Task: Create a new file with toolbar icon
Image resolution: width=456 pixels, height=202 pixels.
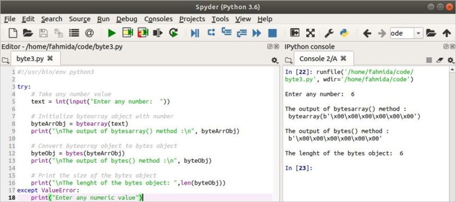Action: click(x=13, y=33)
